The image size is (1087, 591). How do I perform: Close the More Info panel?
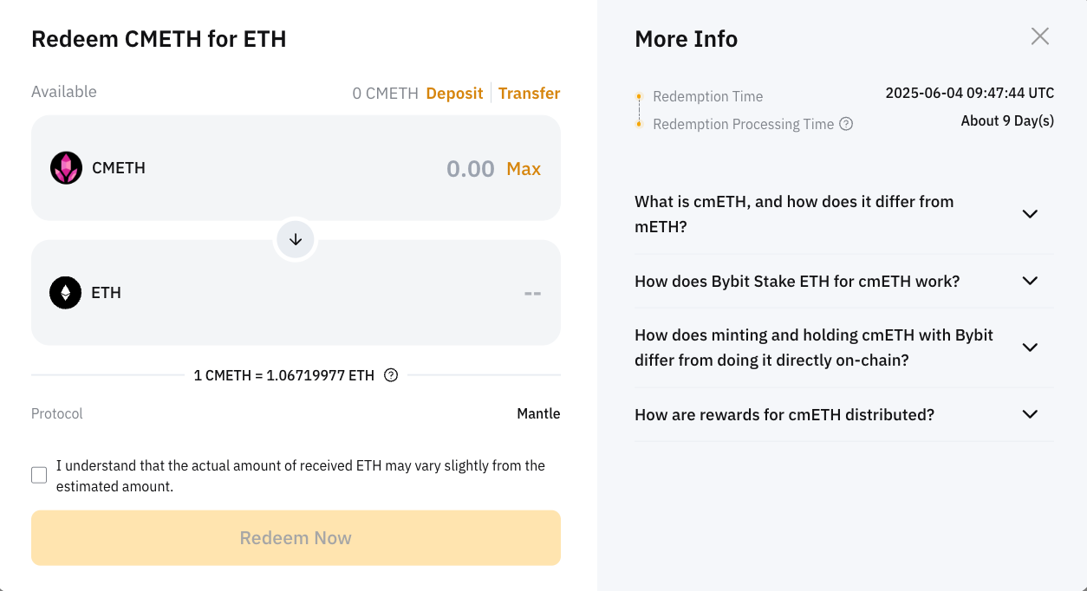click(x=1039, y=36)
